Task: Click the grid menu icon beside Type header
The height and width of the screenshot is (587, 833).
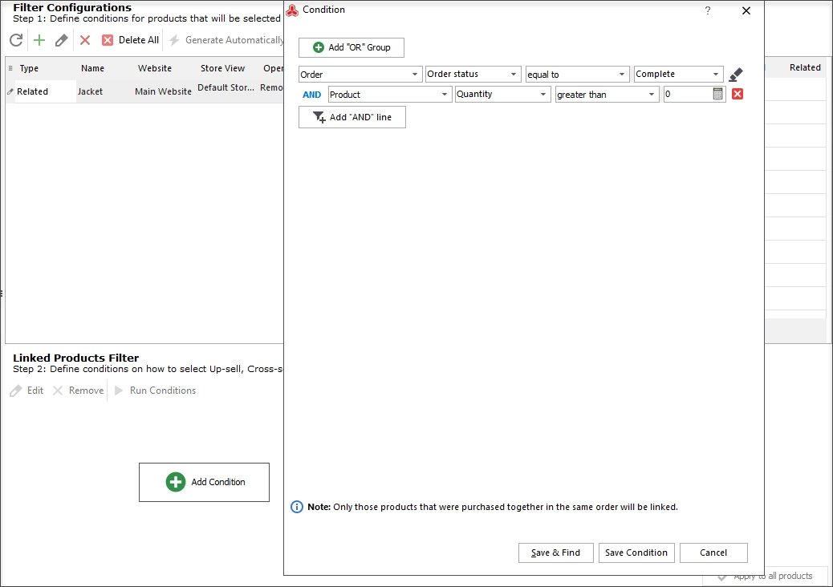Action: [x=10, y=68]
